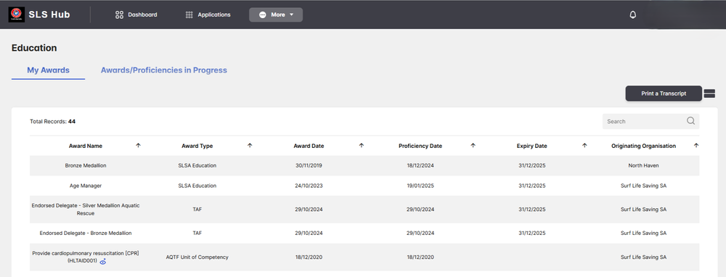The image size is (726, 277).
Task: Open the notifications bell
Action: pos(632,15)
